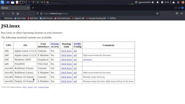Click the show desktop icon in the taskbar
The width and height of the screenshot is (185, 104).
pyautogui.click(x=8, y=2)
